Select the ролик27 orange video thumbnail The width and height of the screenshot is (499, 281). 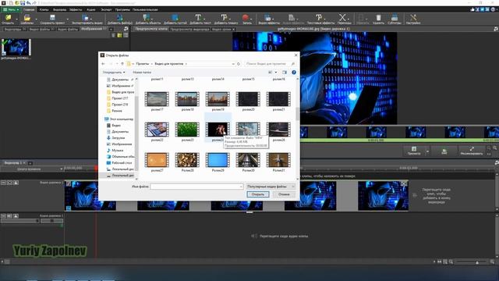pos(157,160)
